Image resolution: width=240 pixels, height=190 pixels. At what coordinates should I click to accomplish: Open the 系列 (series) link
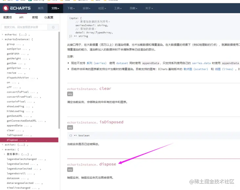click(x=96, y=63)
